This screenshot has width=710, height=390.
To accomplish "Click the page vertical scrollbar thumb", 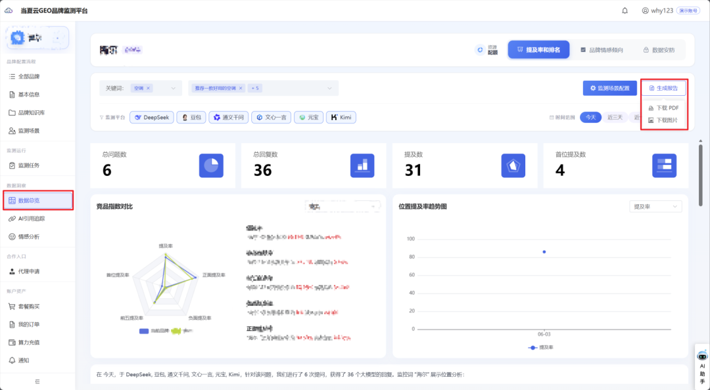I will tap(701, 175).
